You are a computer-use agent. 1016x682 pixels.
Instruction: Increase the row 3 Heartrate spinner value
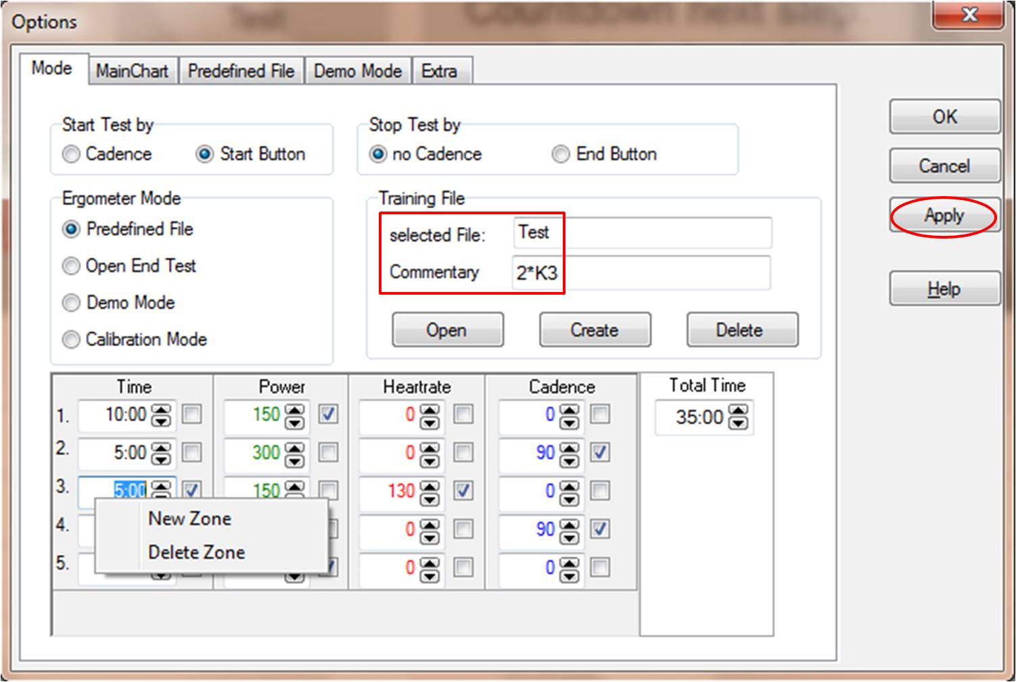tap(430, 485)
